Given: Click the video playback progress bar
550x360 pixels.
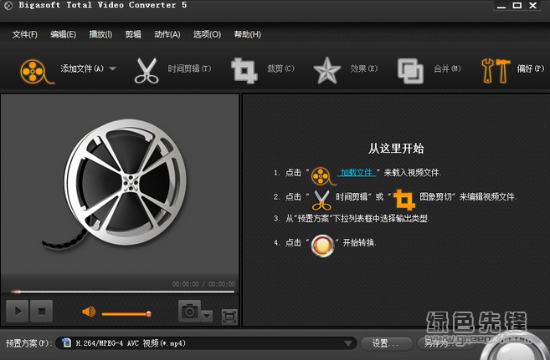Looking at the screenshot, I should pos(120,292).
